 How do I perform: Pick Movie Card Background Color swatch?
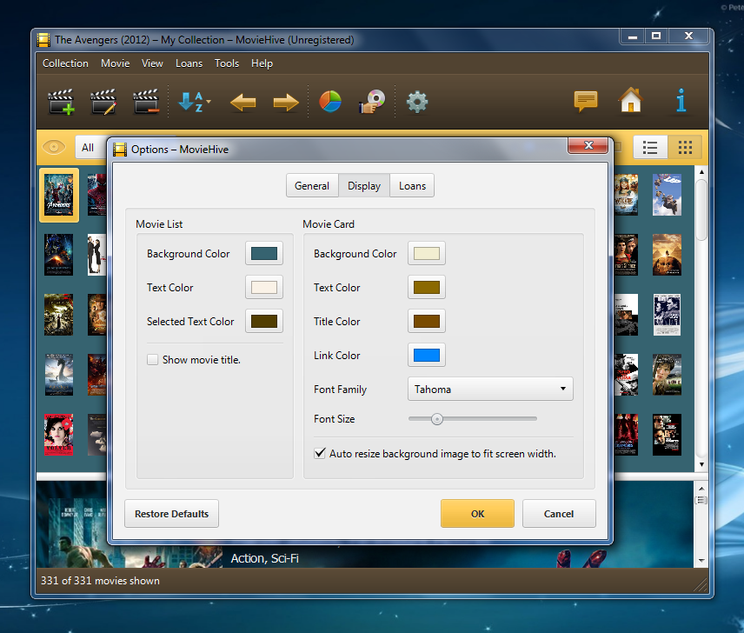[x=427, y=253]
